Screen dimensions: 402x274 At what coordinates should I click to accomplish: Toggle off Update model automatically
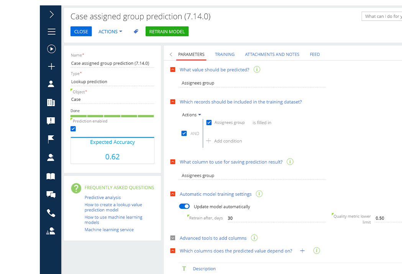click(x=184, y=207)
